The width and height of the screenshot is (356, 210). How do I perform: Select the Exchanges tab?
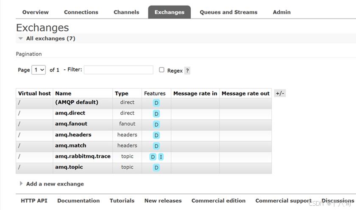click(x=170, y=12)
